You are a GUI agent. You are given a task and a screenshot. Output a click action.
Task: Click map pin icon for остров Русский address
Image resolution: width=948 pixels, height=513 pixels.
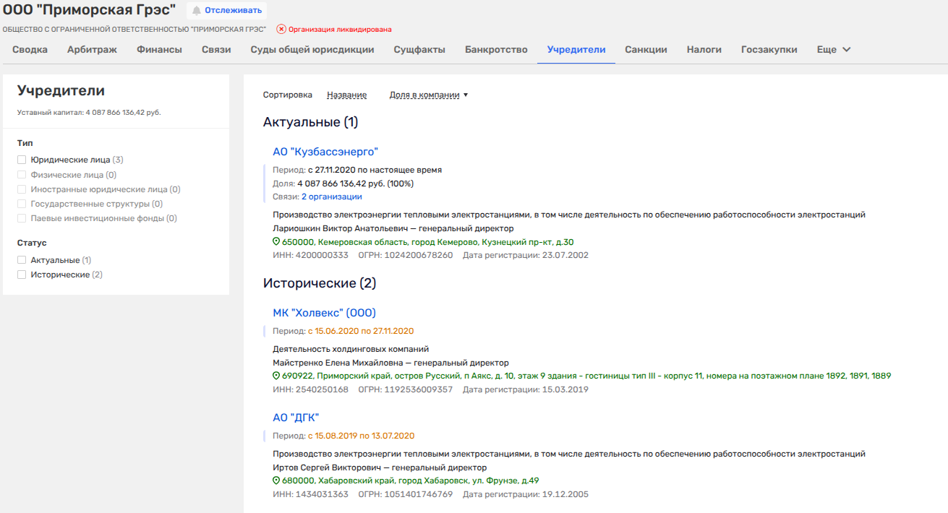[x=276, y=376]
